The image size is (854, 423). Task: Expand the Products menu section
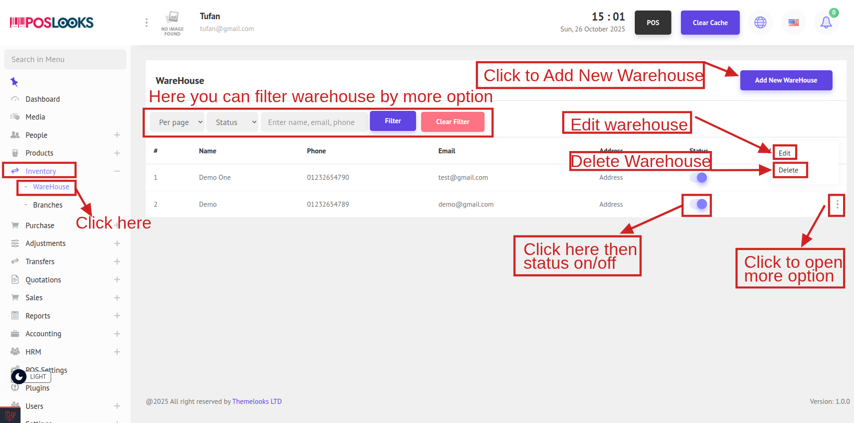coord(117,153)
